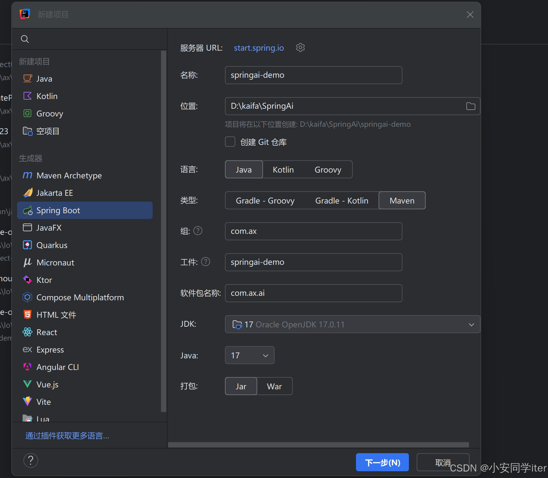Click the help icon next to 组
Viewport: 548px width, 478px height.
pyautogui.click(x=198, y=231)
